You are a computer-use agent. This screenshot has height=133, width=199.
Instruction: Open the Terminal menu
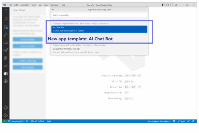(x=54, y=5)
